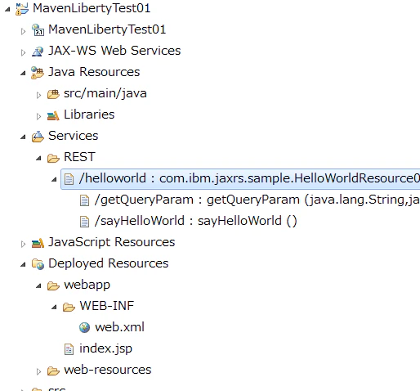Image resolution: width=420 pixels, height=391 pixels.
Task: Click the Deployed Resources globe-folder icon
Action: coord(38,264)
